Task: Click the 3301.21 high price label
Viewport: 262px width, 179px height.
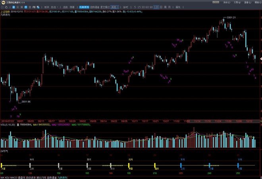Action: (x=231, y=18)
